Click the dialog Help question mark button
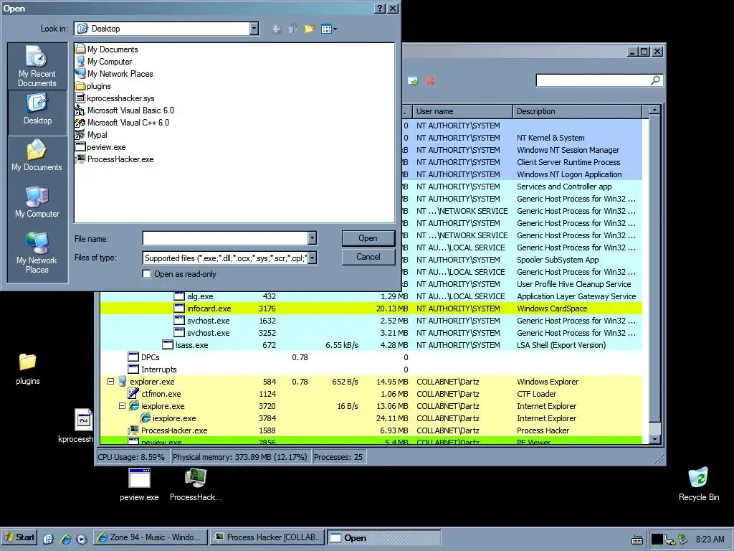734x551 pixels. [380, 9]
